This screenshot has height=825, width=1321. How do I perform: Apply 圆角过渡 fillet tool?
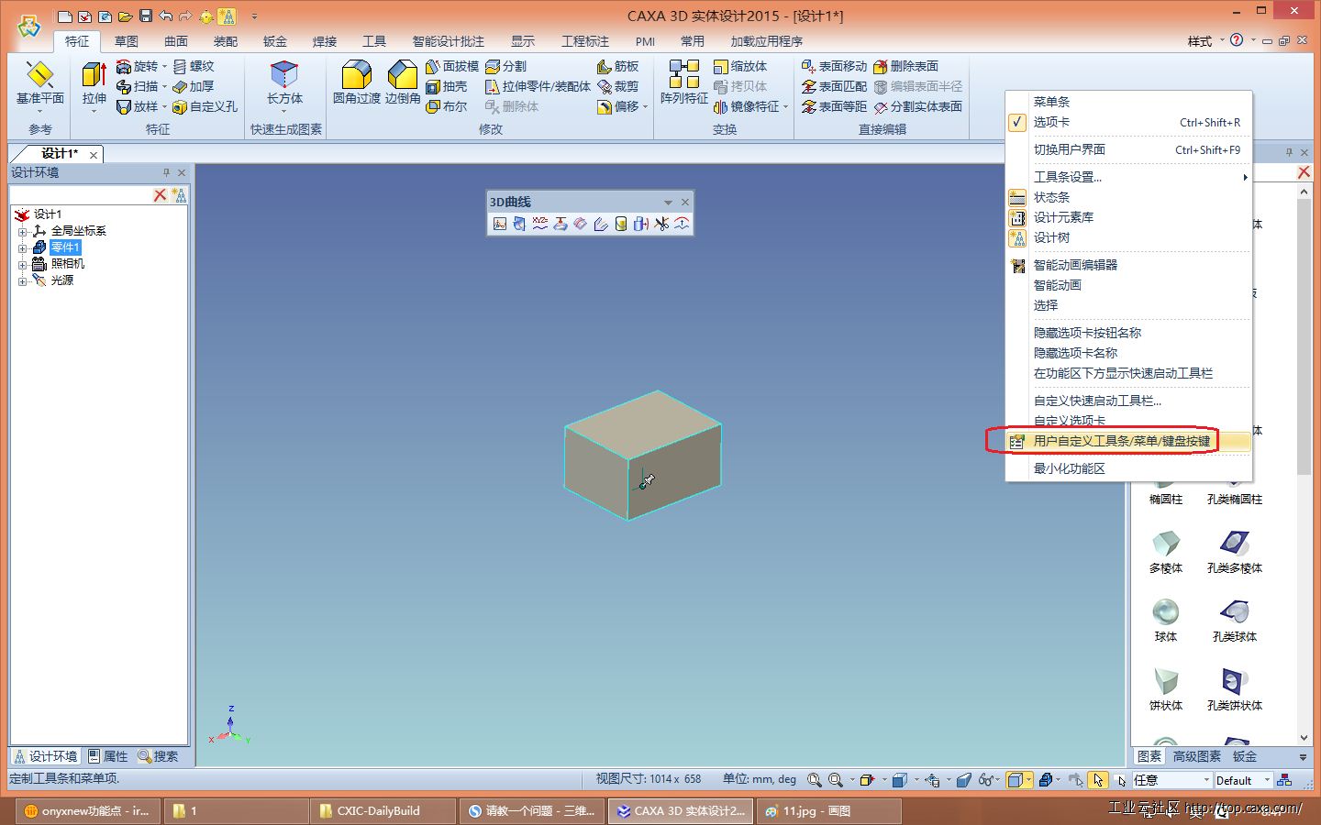[356, 83]
